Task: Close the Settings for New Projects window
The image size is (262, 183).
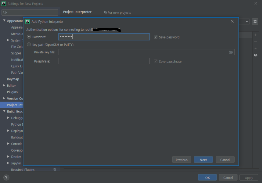Action: point(256,3)
